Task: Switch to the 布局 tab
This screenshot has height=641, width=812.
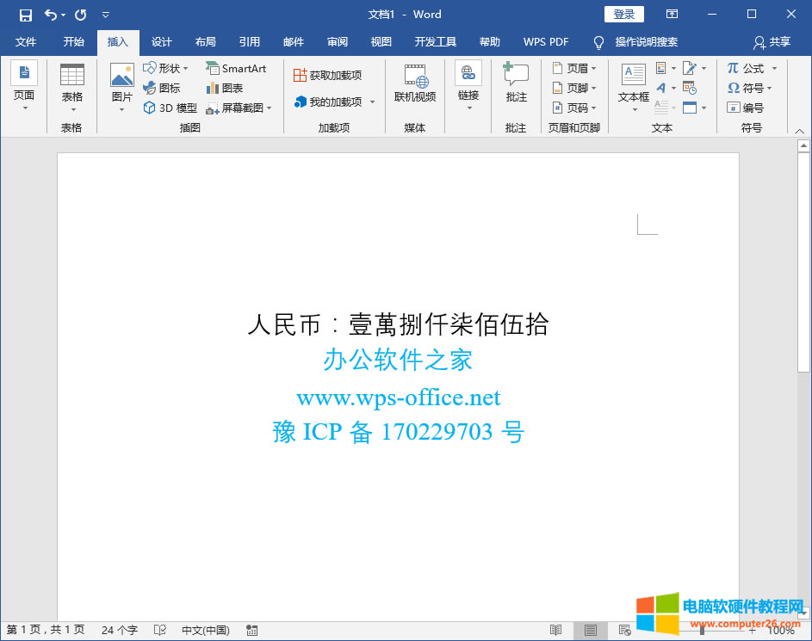Action: click(205, 42)
